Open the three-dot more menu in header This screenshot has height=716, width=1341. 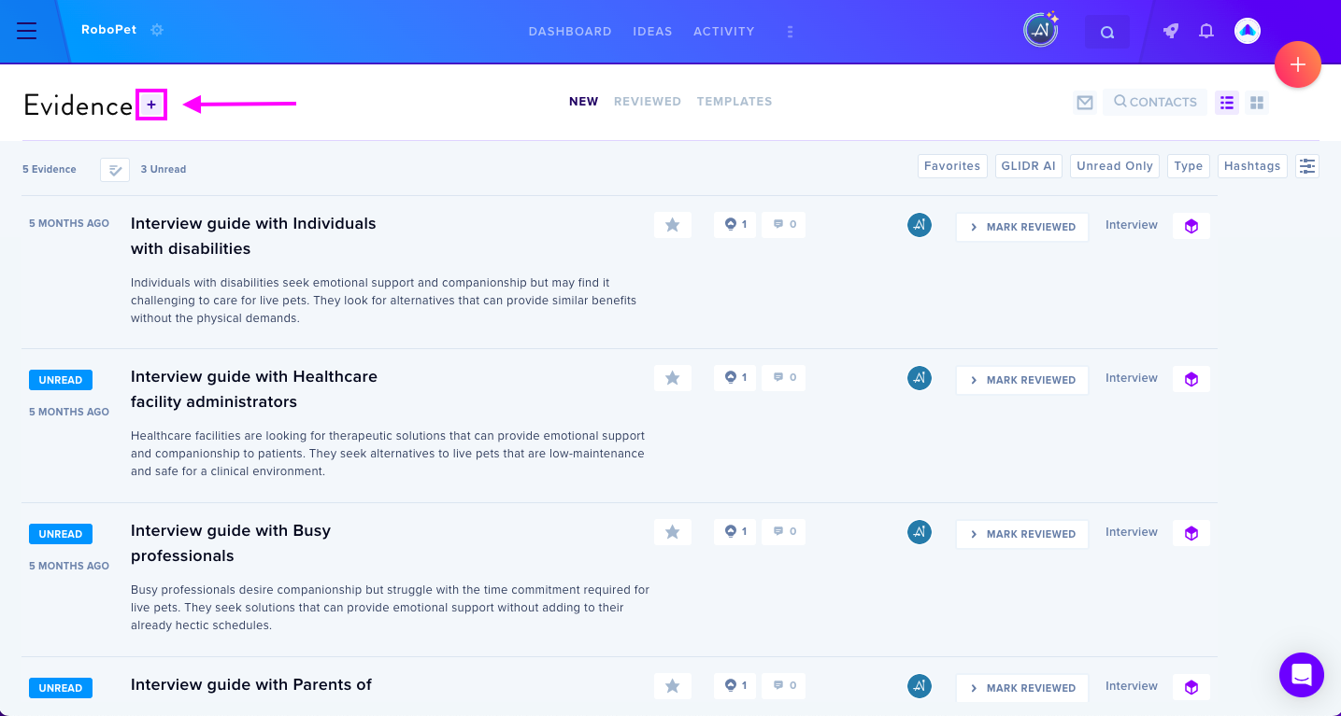point(790,32)
